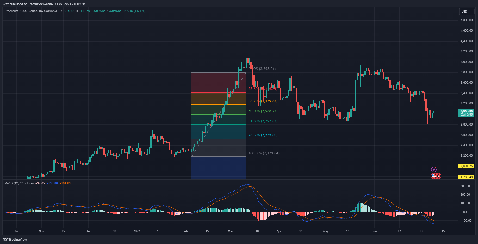
Task: Click the open price value O3,018.47
Action: (67, 11)
